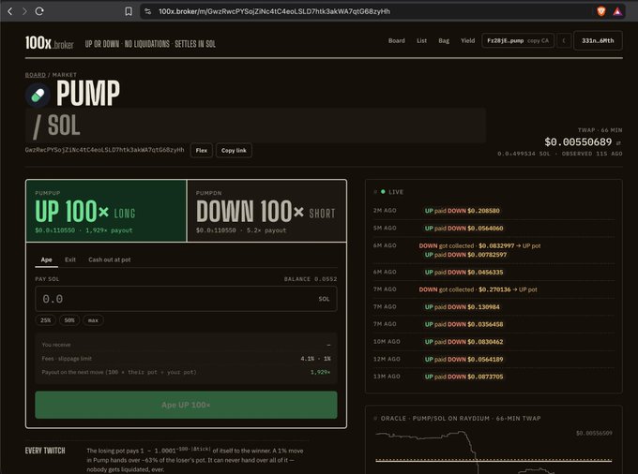
Task: Open the site settings icon beside URL
Action: click(x=148, y=11)
